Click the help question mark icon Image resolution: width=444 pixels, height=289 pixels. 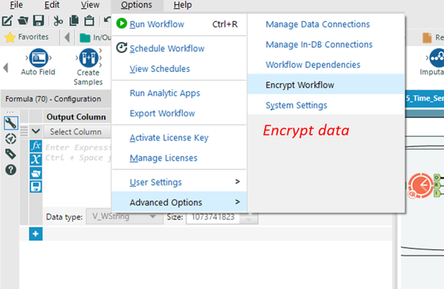(x=11, y=170)
